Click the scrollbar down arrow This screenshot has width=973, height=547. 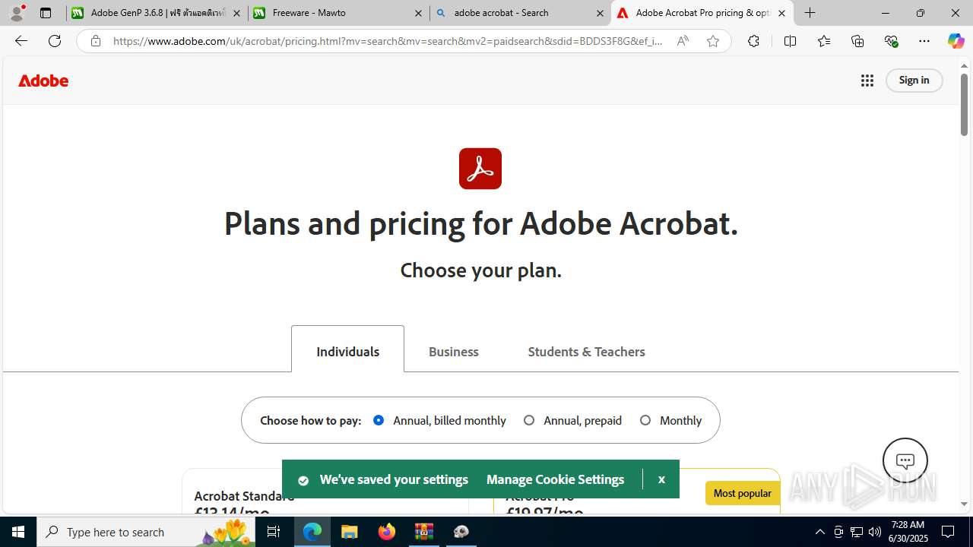point(964,504)
